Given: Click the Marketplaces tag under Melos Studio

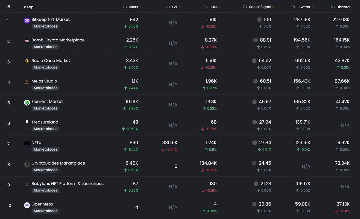Looking at the screenshot, I should (46, 88).
